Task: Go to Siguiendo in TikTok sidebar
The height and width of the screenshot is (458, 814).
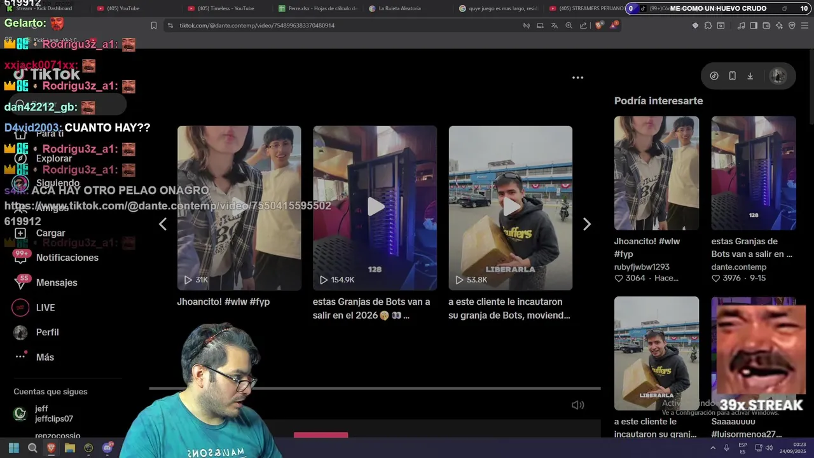Action: point(47,183)
